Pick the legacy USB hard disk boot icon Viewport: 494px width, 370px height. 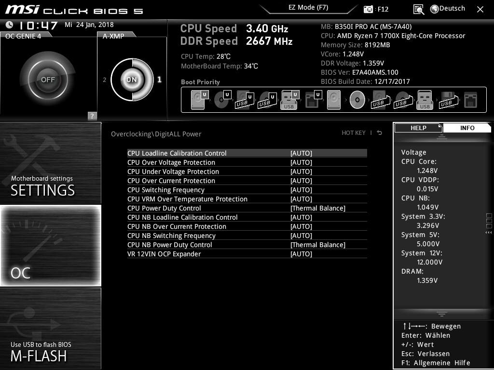(x=380, y=100)
